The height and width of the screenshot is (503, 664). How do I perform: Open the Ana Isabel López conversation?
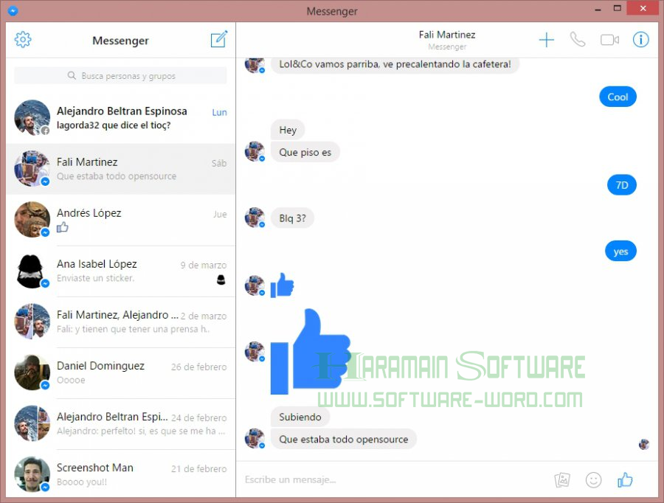tap(121, 271)
